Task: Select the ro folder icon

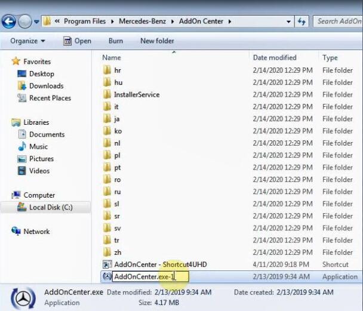Action: pyautogui.click(x=107, y=180)
